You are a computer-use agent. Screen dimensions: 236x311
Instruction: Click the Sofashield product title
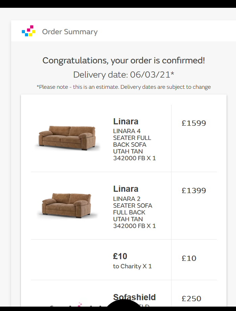pyautogui.click(x=134, y=297)
